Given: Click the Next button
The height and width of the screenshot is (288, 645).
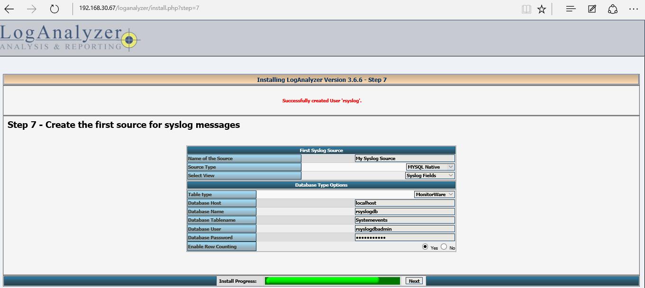Looking at the screenshot, I should (x=414, y=281).
